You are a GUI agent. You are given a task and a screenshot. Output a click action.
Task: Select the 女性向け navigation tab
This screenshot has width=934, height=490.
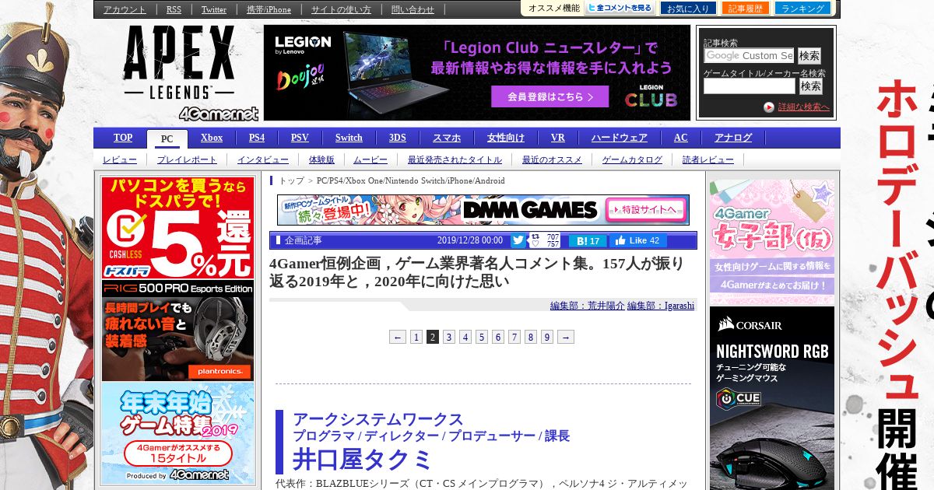click(x=506, y=138)
